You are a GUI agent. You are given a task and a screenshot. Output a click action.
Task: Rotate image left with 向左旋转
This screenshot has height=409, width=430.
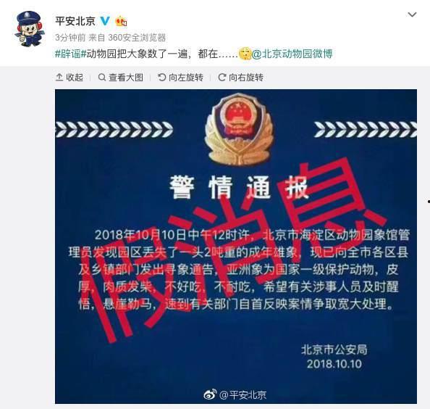tap(180, 78)
